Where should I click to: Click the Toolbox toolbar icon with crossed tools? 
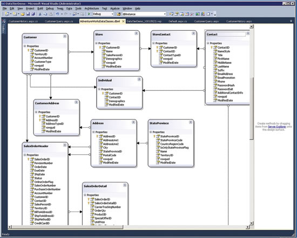(192, 14)
